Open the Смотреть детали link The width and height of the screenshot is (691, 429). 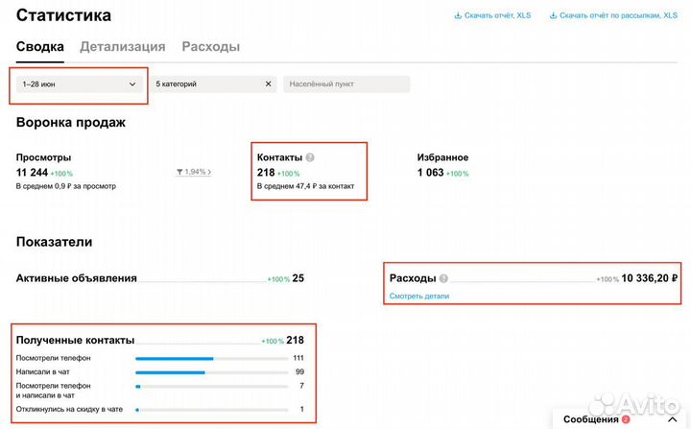coord(419,296)
